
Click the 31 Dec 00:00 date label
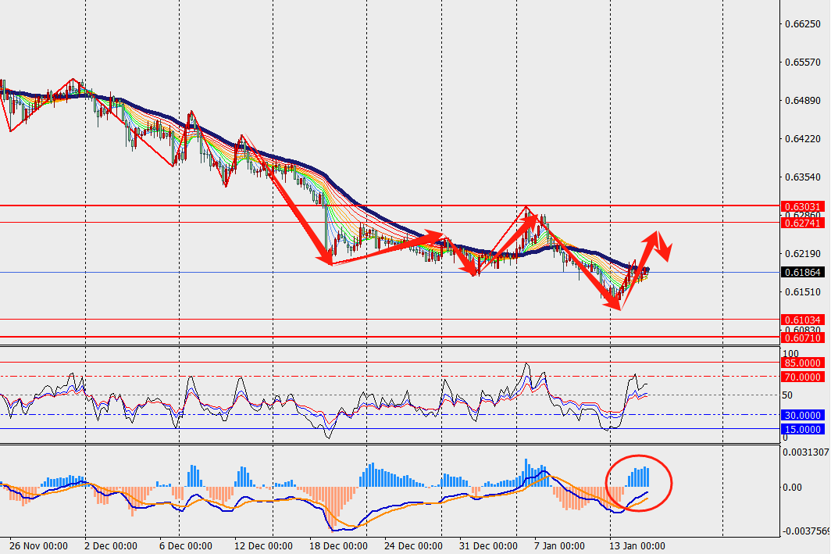488,546
